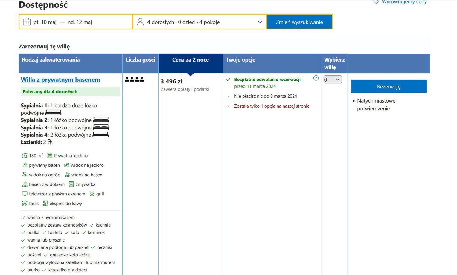
Task: Click the telewizor z płaskim ekranem icon
Action: click(x=25, y=194)
